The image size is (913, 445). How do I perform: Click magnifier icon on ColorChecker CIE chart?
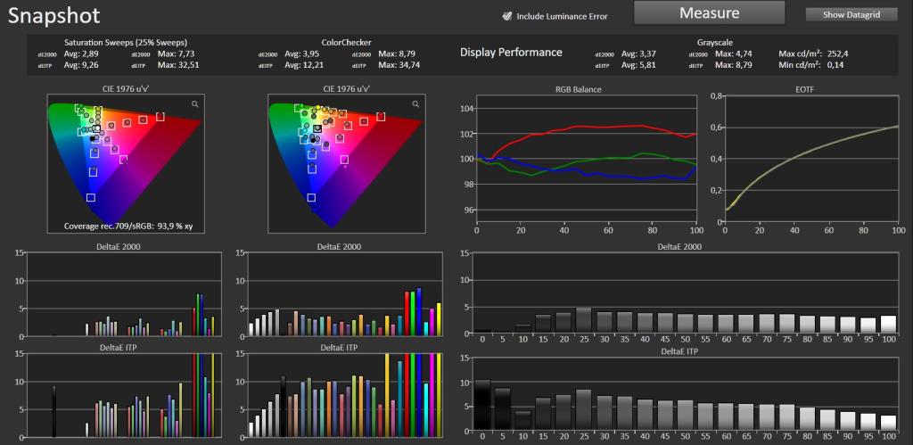pyautogui.click(x=415, y=103)
